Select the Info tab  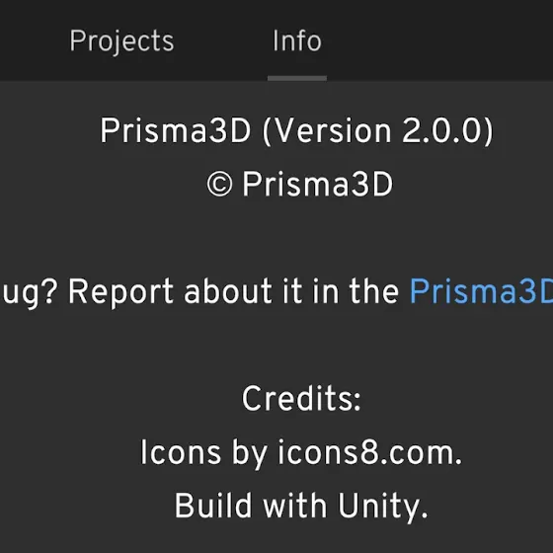[x=297, y=40]
